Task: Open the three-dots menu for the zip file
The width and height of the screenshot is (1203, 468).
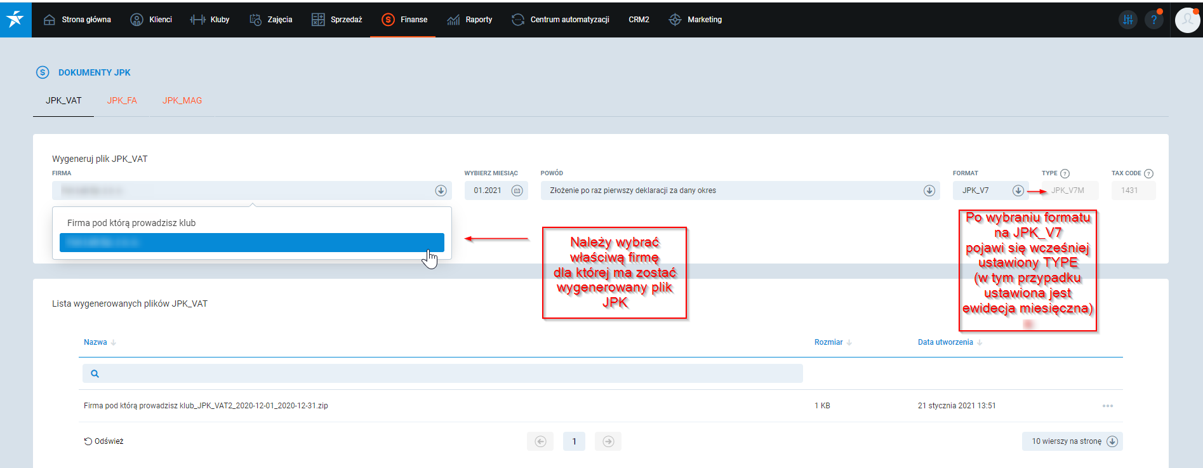Action: pos(1108,406)
